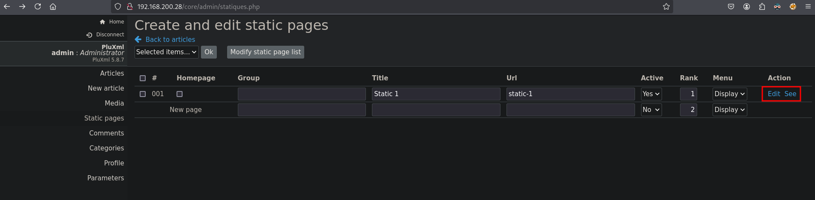Go to Parameters in the sidebar
This screenshot has height=200, width=815.
click(105, 178)
